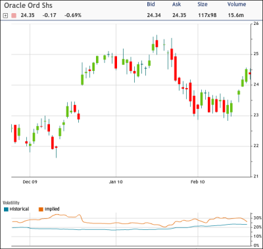Click the Size column header
This screenshot has height=249, width=263.
(203, 5)
